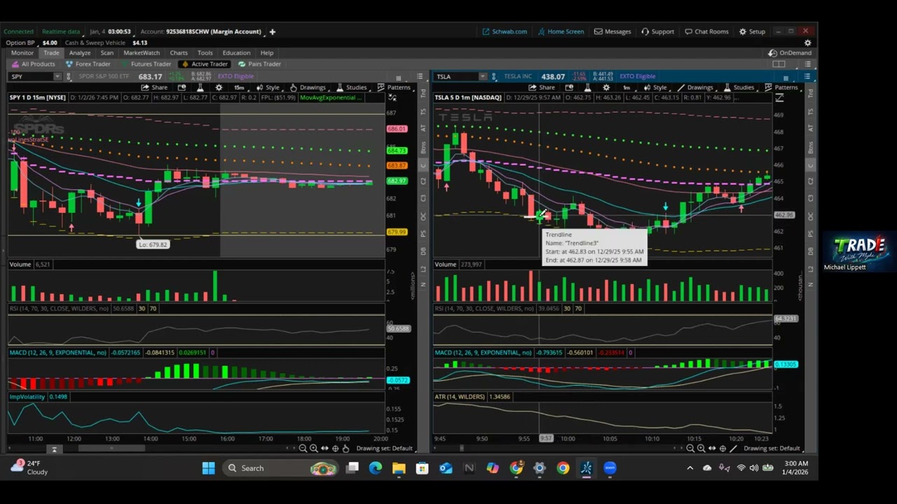Open Forex Trader sub-tab
This screenshot has width=897, height=504.
(x=88, y=64)
